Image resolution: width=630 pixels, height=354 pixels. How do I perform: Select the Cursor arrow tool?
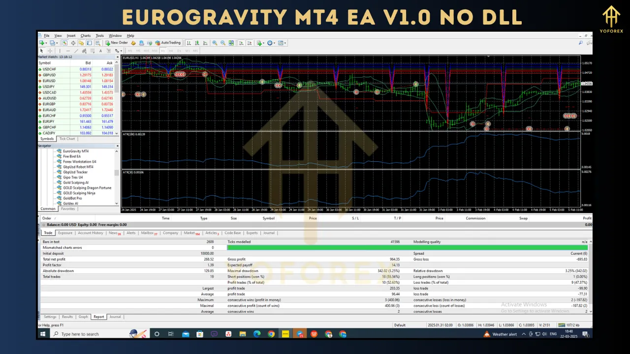pos(41,51)
